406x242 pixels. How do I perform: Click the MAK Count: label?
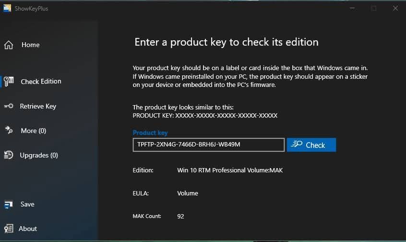pyautogui.click(x=147, y=216)
